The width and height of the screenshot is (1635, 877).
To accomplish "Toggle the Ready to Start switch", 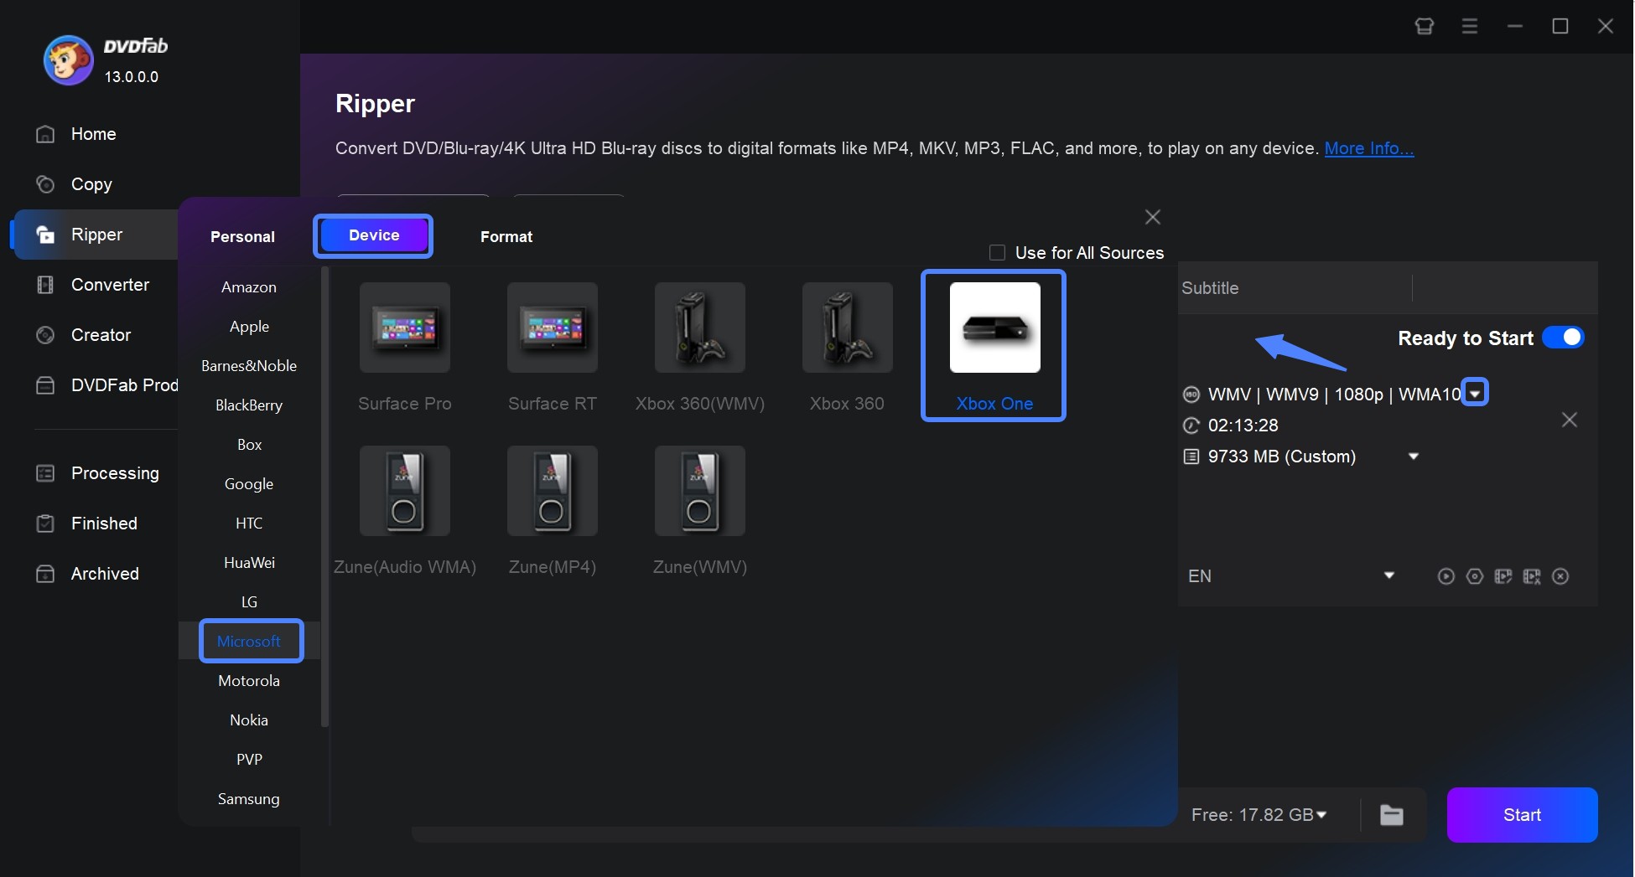I will coord(1563,338).
